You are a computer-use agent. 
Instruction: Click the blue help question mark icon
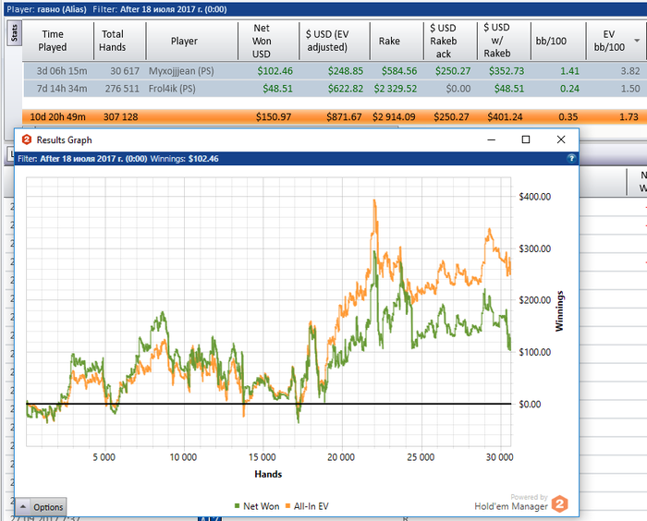[x=571, y=159]
